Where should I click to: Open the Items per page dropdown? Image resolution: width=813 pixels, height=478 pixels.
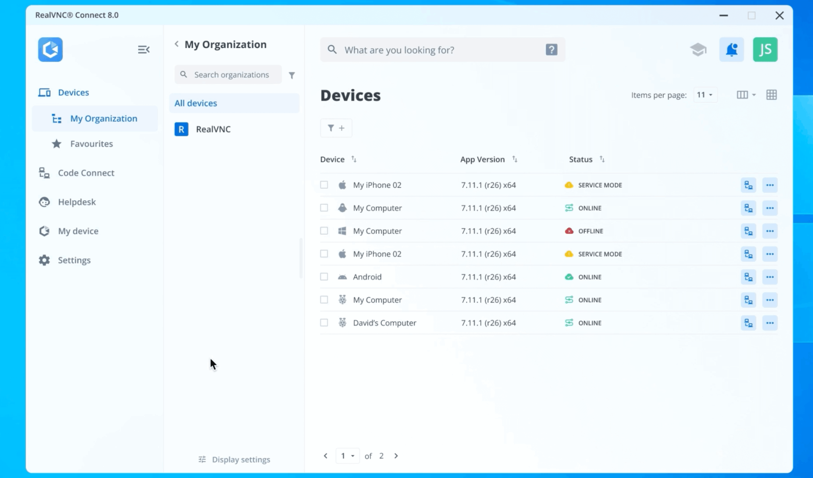[705, 95]
